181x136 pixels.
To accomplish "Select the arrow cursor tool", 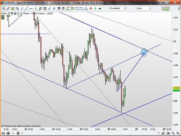I will [4, 8].
